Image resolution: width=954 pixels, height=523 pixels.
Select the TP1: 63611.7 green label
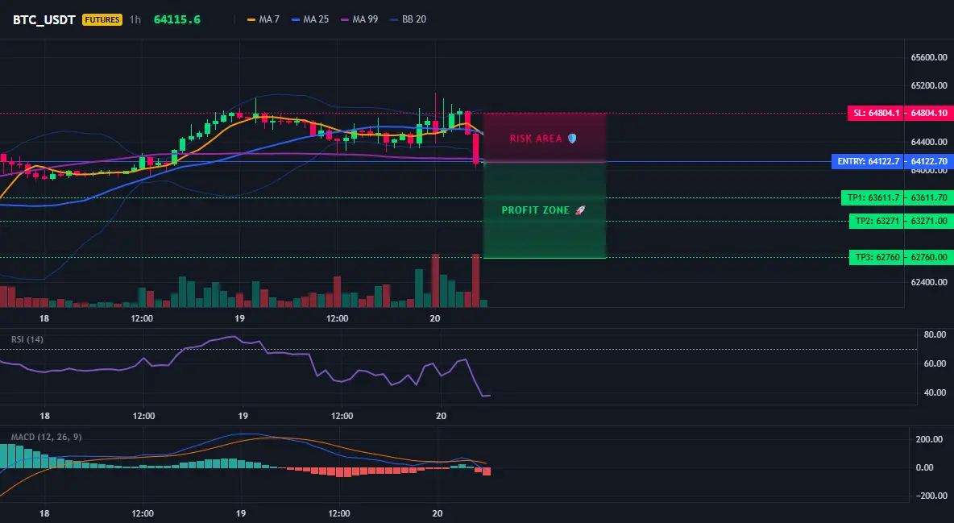point(873,198)
